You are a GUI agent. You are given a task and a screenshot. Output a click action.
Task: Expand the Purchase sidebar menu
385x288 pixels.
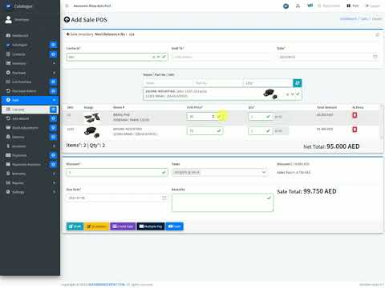[30, 73]
